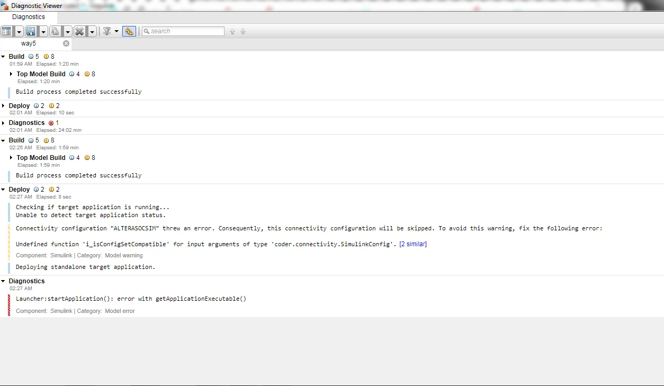This screenshot has height=386, width=664.
Task: Click 'Elapsed: 24:02 min' in Diagnostics row
Action: tap(59, 130)
